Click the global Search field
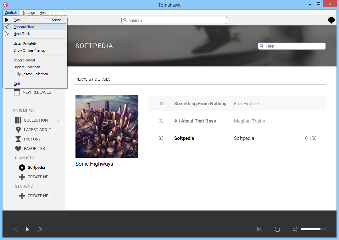 coord(174,20)
